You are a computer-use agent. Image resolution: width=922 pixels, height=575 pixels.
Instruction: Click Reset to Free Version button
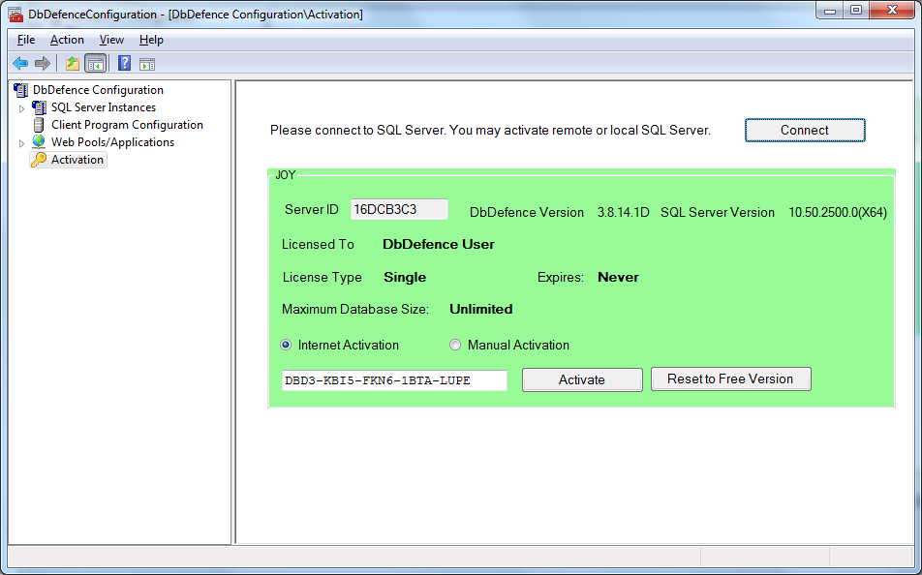730,379
